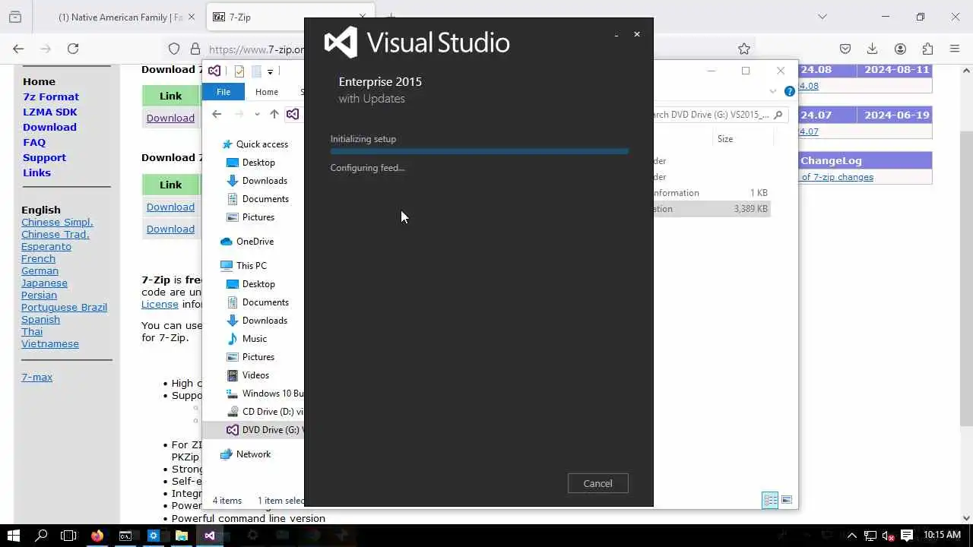The width and height of the screenshot is (973, 547).
Task: Open recent locations dropdown in File Explorer
Action: [257, 114]
